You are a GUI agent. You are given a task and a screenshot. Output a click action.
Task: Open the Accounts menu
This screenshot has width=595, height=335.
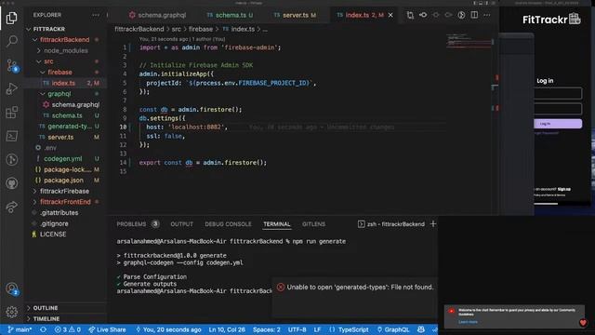click(x=12, y=289)
